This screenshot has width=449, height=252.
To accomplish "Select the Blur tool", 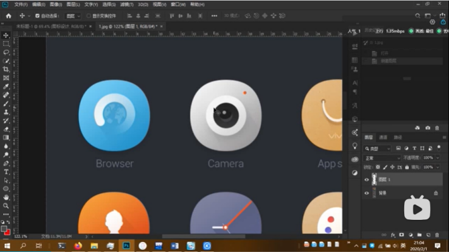I will (6, 146).
